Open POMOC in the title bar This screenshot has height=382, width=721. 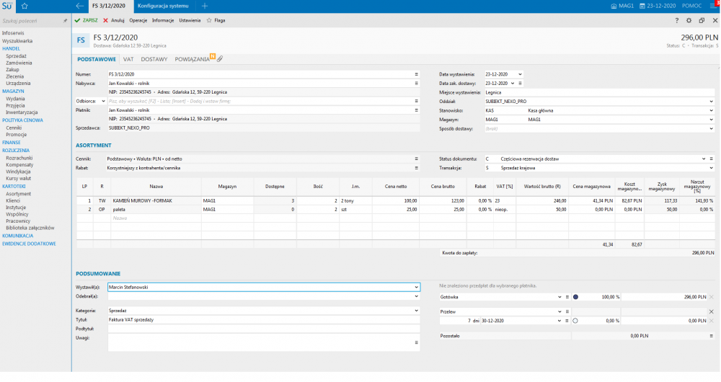[691, 6]
